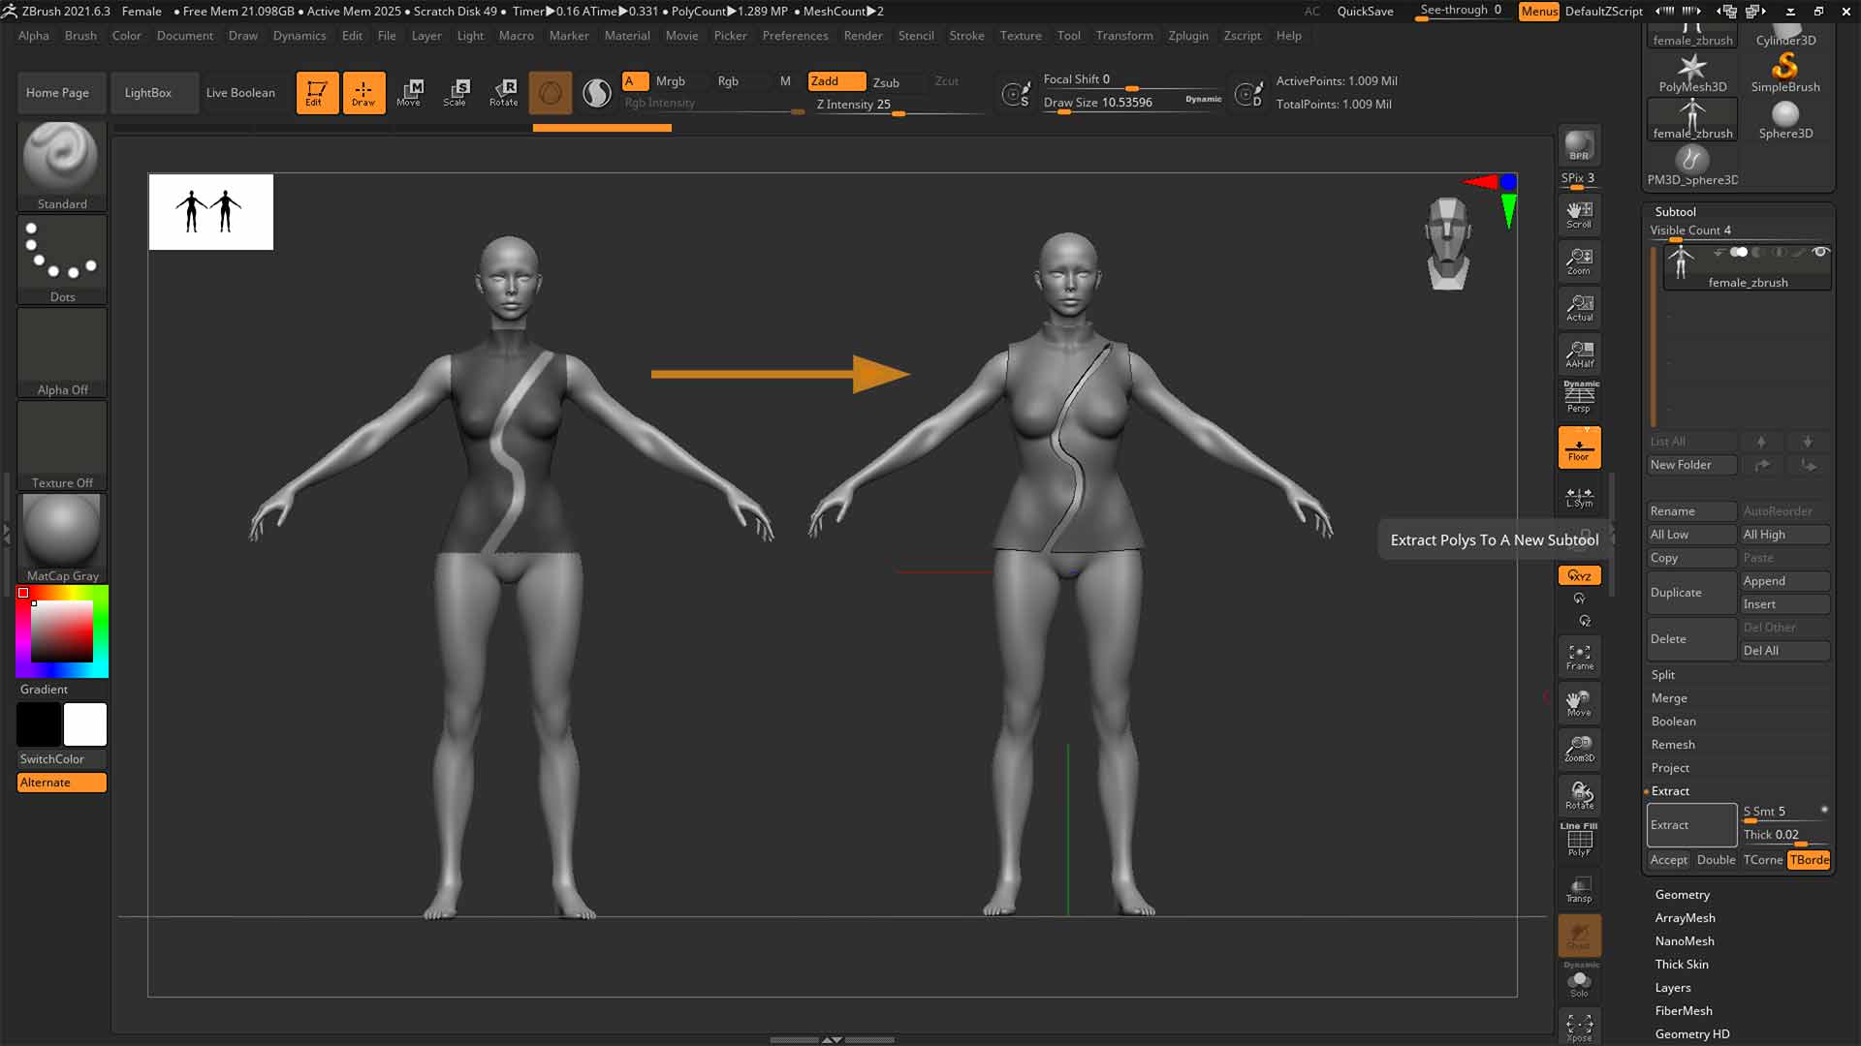
Task: Expand the FiberMesh subpalette
Action: coord(1683,1011)
